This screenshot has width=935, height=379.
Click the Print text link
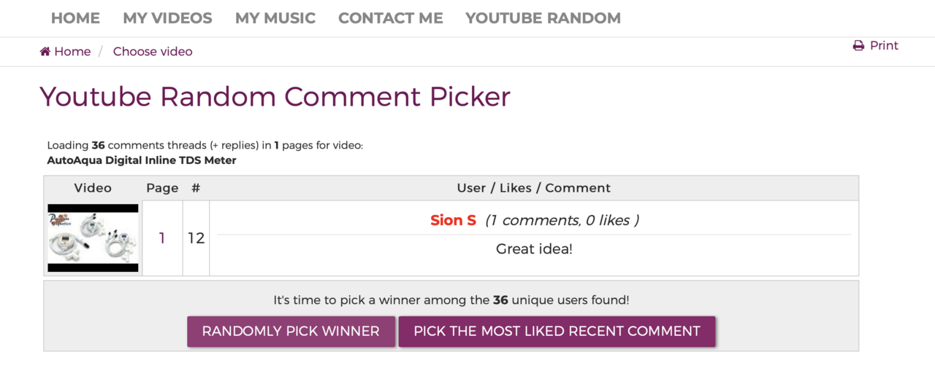[x=884, y=46]
